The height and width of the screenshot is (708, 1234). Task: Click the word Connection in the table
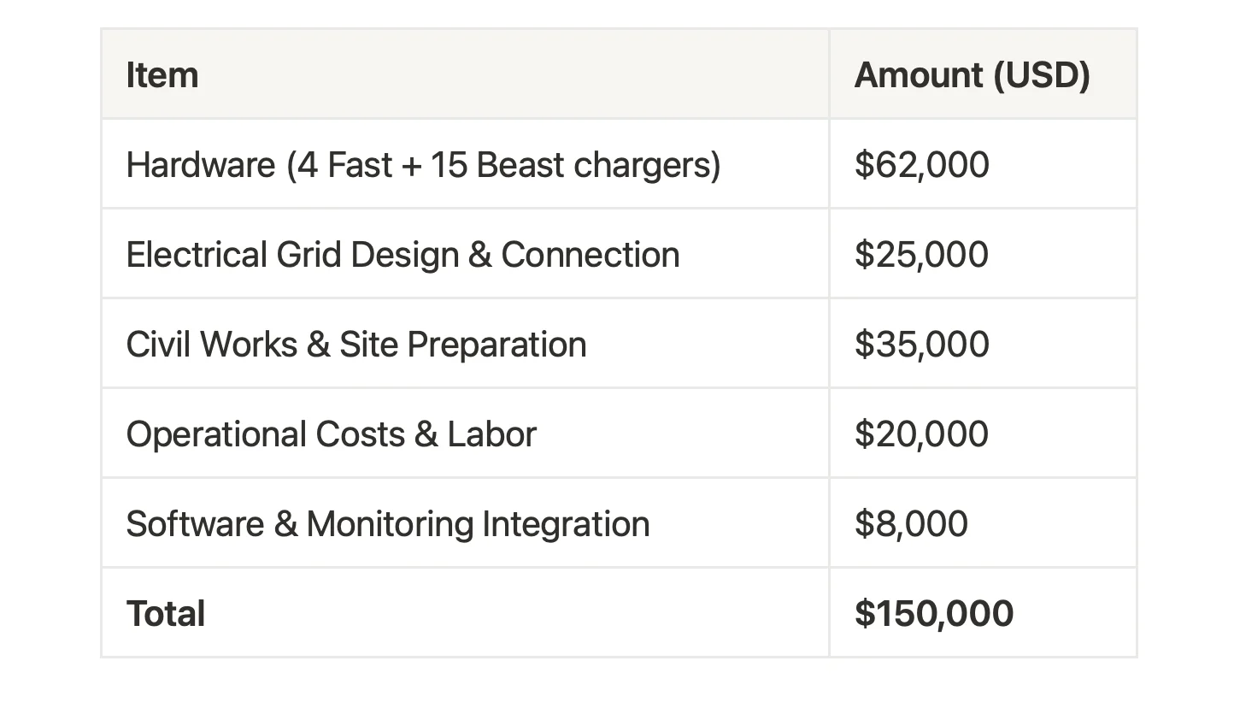click(591, 255)
